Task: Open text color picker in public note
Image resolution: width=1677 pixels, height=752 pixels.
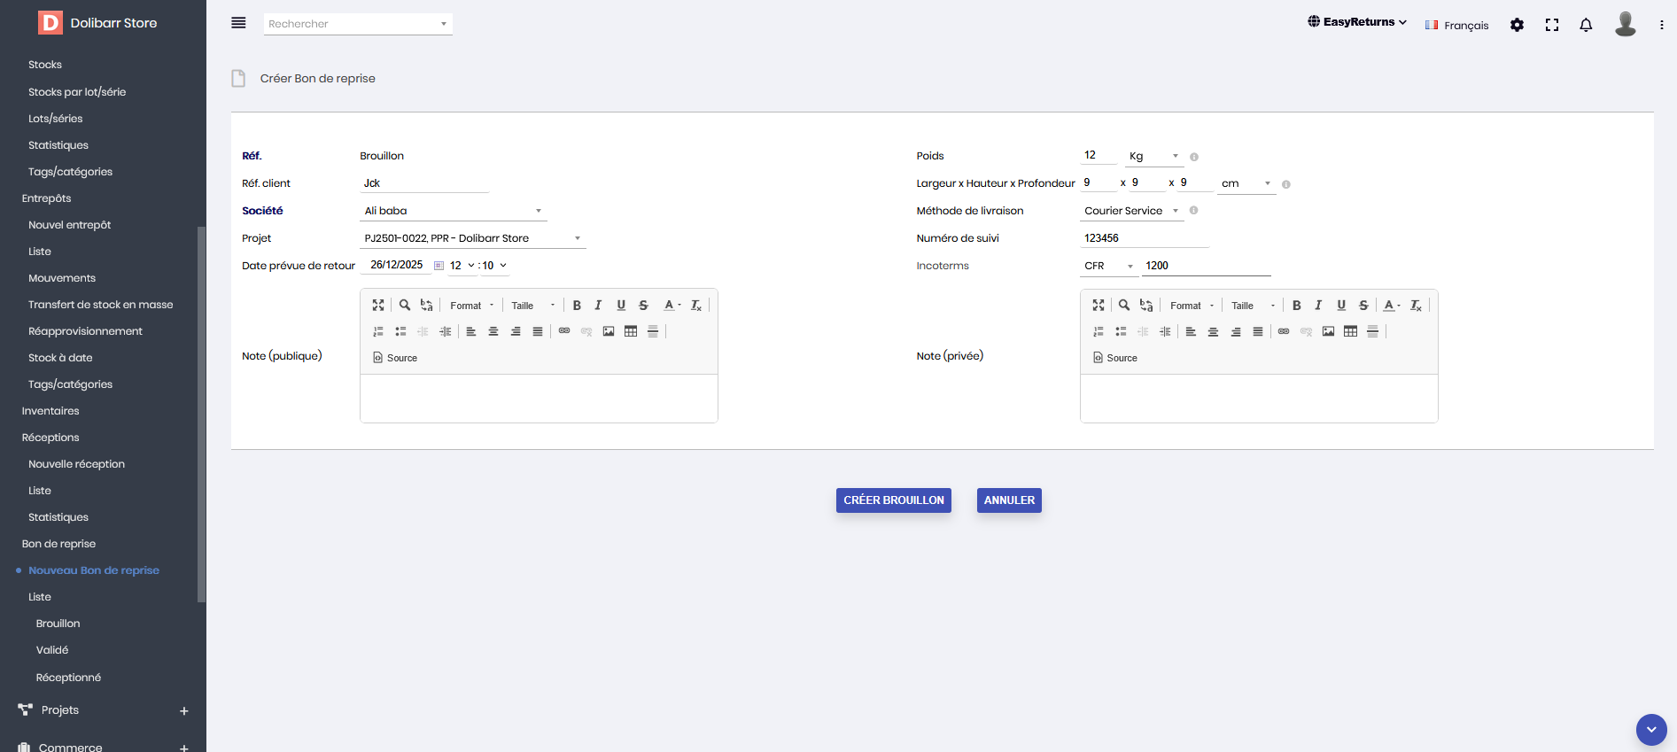Action: click(x=672, y=306)
